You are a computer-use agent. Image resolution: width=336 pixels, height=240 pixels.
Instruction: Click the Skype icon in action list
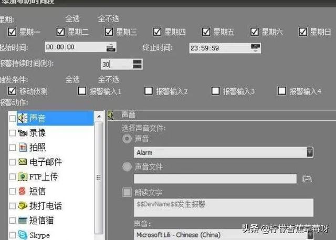[x=23, y=235]
